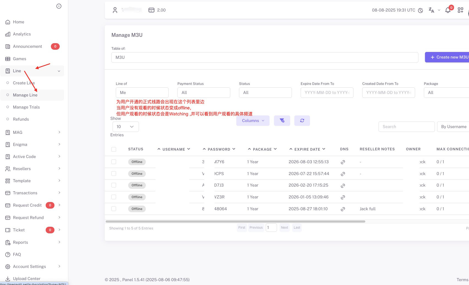Sort by Expire Date column header

click(x=307, y=149)
